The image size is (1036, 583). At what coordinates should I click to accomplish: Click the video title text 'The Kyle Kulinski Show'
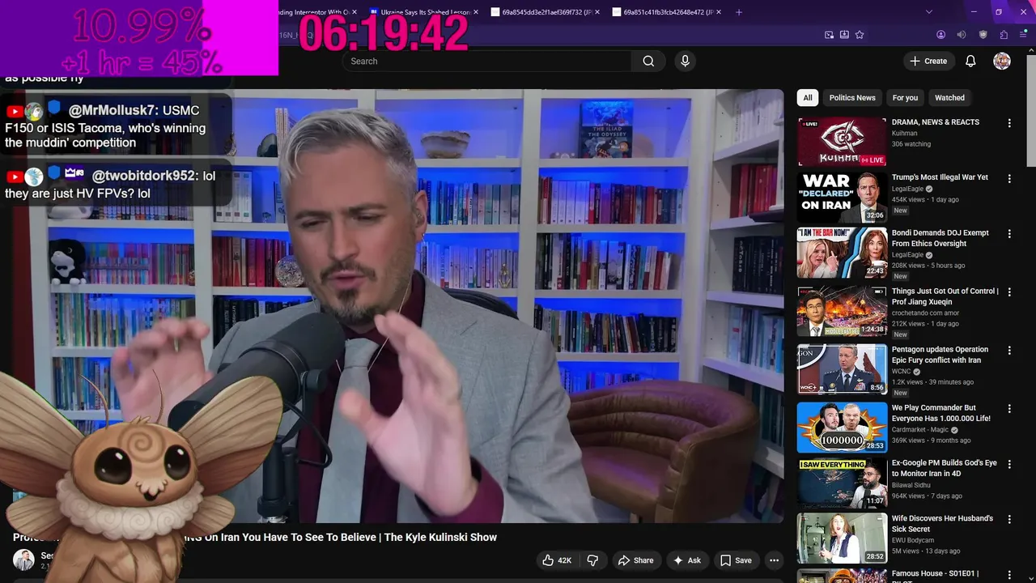click(441, 537)
